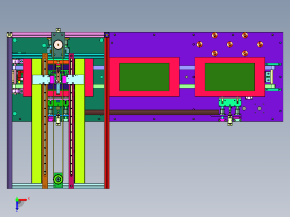
Task: Select the white pulley wheel atop the lift
Action: [x=58, y=45]
